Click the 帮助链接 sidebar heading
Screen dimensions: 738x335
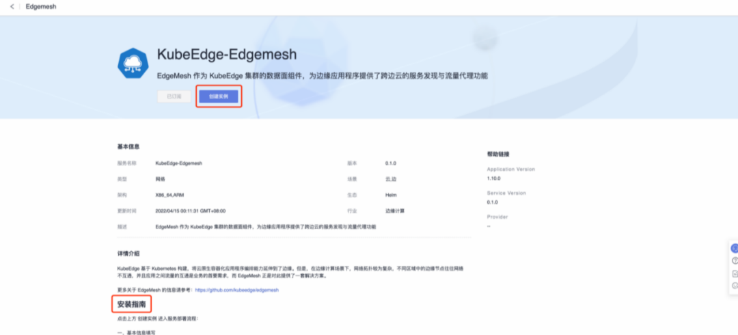(x=498, y=154)
